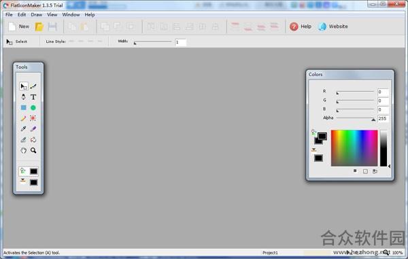
Task: Select the green Ellipse shape tool
Action: (33, 107)
